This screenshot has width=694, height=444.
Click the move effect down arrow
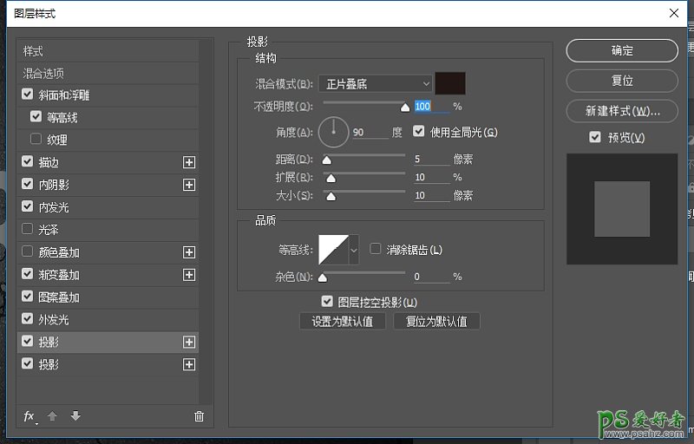tap(75, 416)
